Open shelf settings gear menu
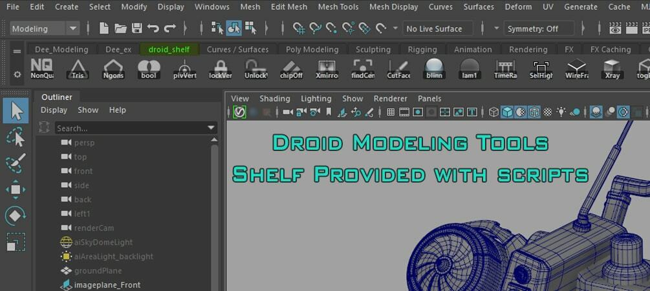Screen dimensions: 650x291 point(17,75)
